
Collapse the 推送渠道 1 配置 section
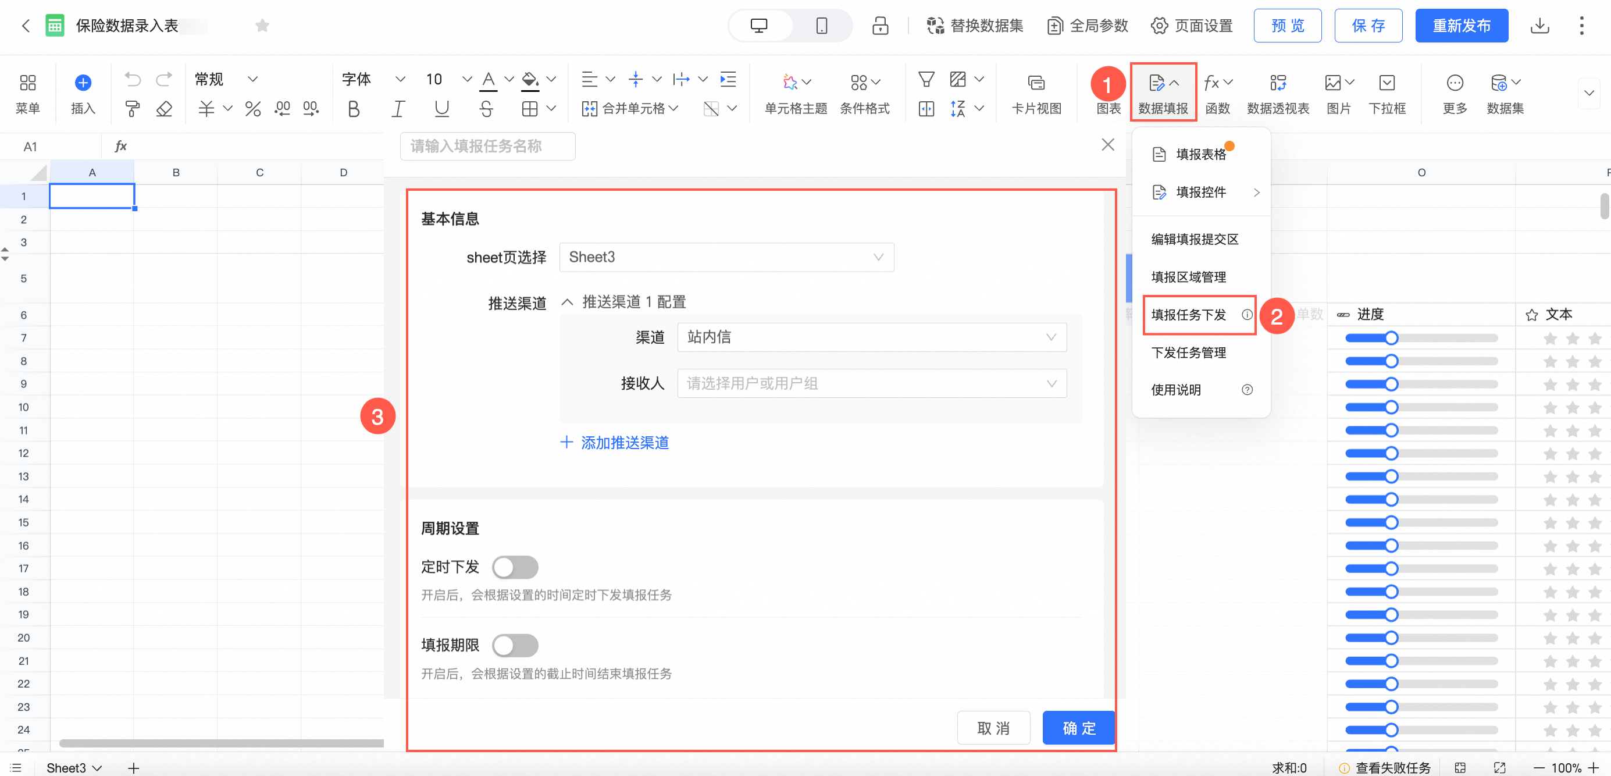(x=566, y=302)
